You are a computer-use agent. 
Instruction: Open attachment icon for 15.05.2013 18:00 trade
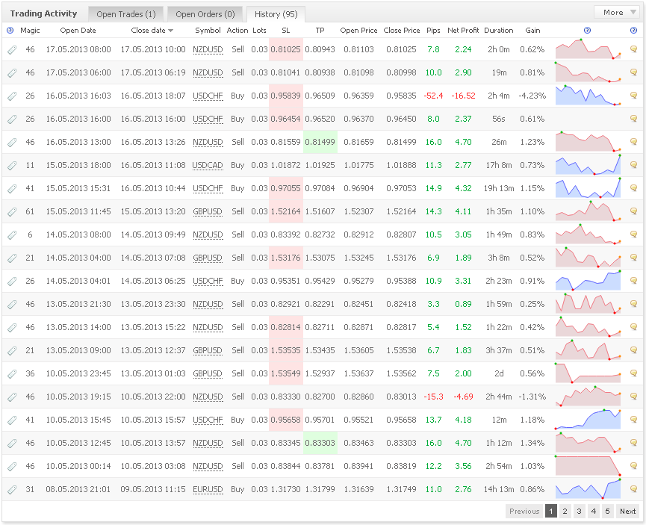(x=13, y=165)
